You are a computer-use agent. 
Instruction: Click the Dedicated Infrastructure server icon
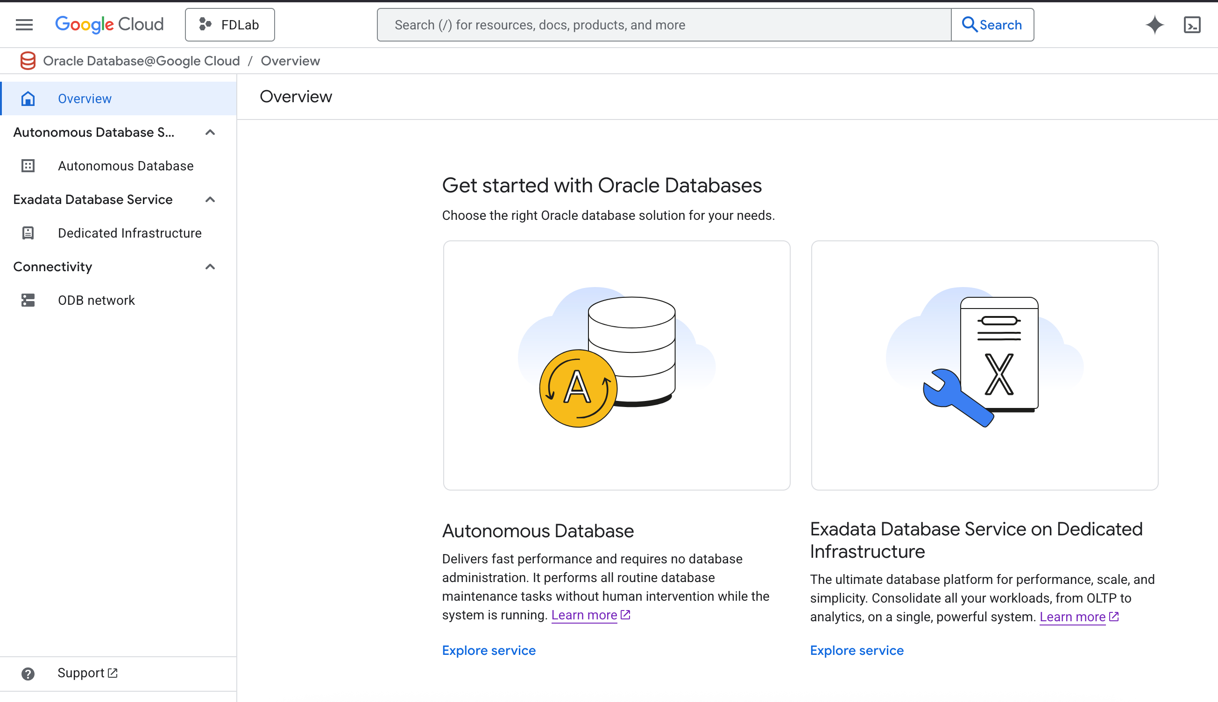[x=28, y=233]
